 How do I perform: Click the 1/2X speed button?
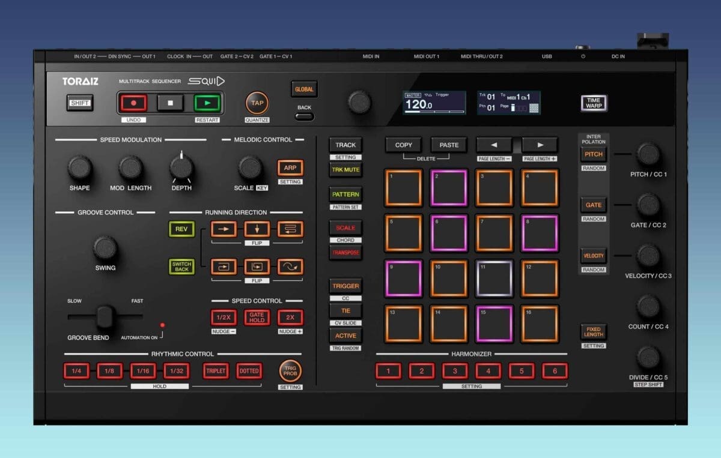pyautogui.click(x=224, y=318)
